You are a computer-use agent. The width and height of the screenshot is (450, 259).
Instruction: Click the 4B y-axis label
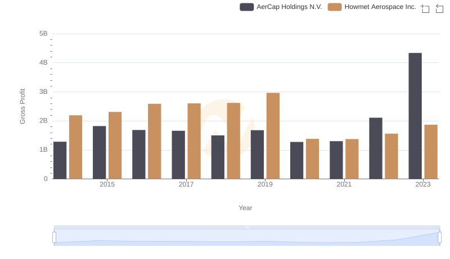pyautogui.click(x=43, y=62)
